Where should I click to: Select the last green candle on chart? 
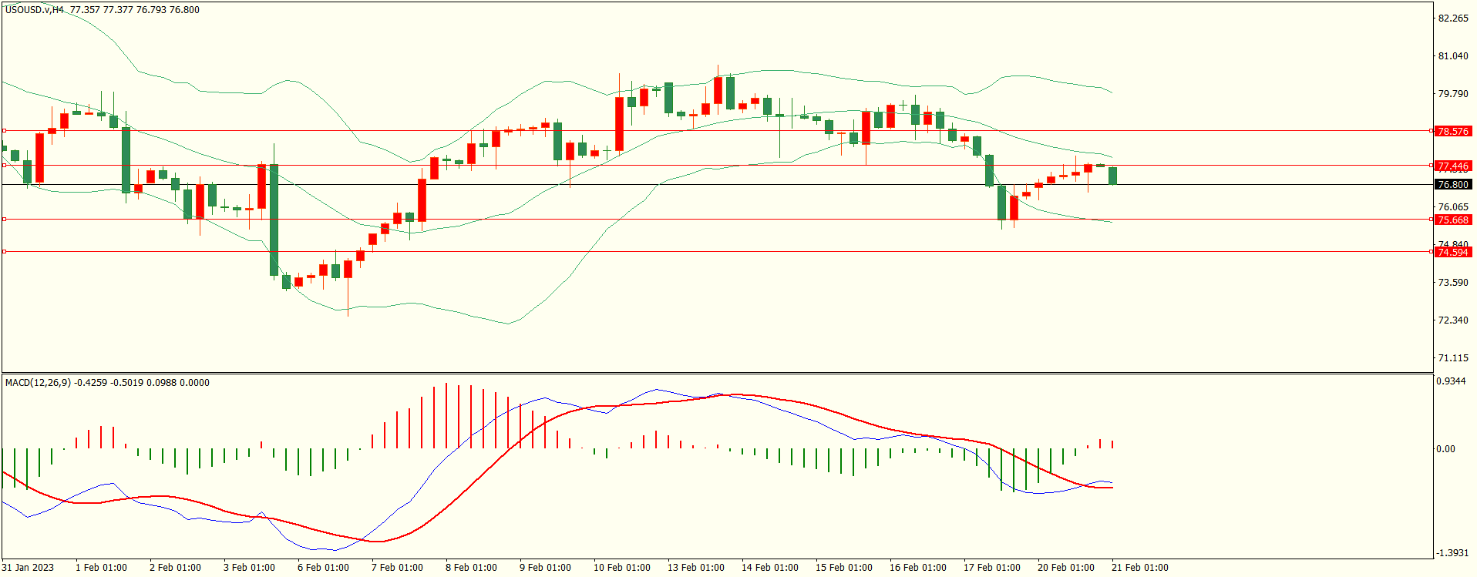coord(1112,176)
